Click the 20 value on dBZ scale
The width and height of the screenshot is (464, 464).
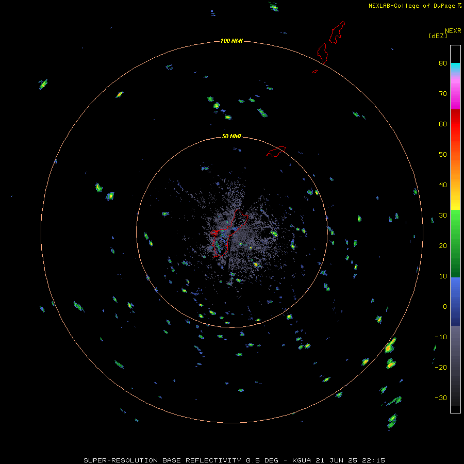pyautogui.click(x=443, y=245)
